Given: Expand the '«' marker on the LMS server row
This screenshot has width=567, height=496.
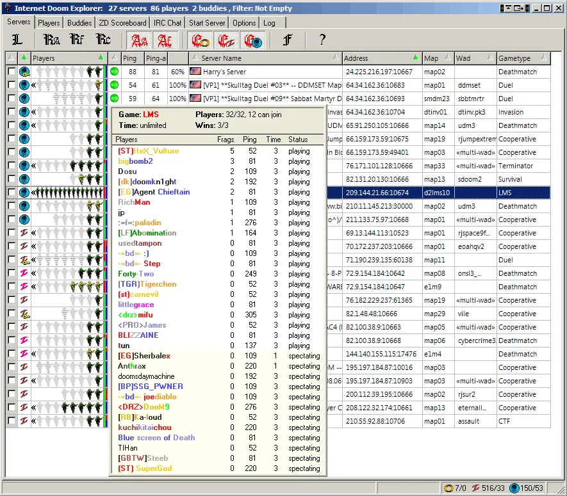Looking at the screenshot, I should 33,193.
